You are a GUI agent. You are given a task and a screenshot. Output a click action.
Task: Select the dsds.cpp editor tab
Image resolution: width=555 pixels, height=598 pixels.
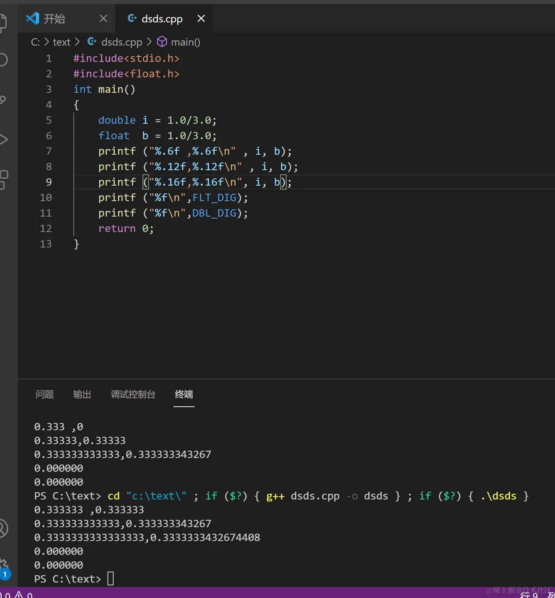164,18
